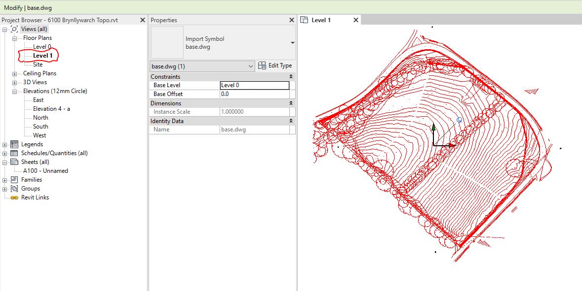Click the Base Level value field
Screen dimensions: 582x291
255,85
